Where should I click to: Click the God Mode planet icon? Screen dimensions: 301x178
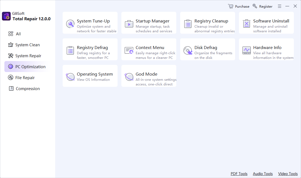[x=129, y=77]
